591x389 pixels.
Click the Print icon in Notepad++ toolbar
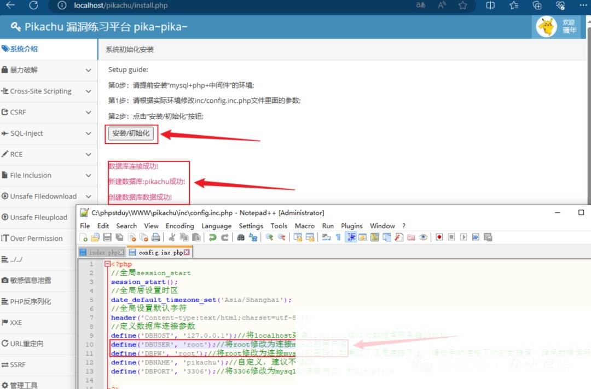(155, 237)
